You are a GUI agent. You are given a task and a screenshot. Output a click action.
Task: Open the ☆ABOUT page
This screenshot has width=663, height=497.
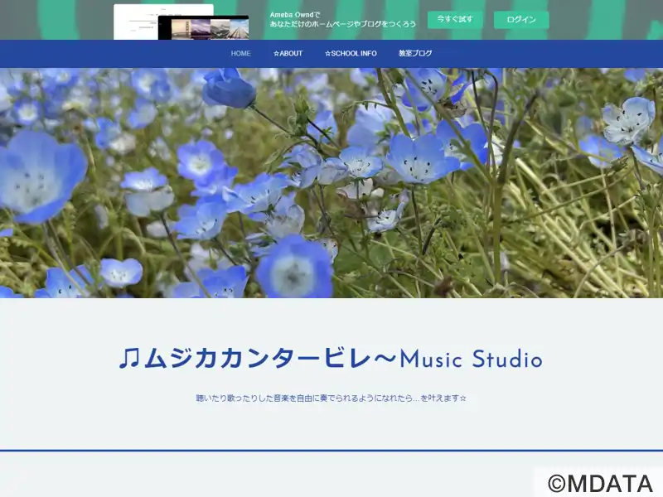tap(288, 54)
